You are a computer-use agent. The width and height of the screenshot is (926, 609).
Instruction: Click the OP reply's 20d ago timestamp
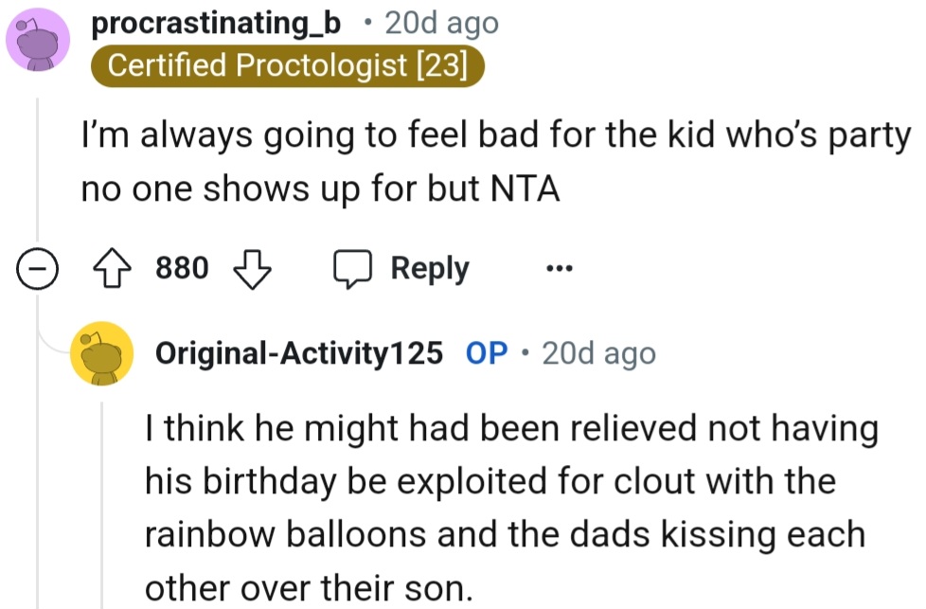(598, 354)
